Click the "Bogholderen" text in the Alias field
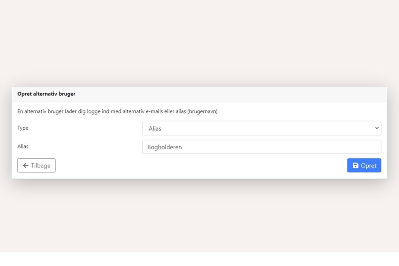The height and width of the screenshot is (266, 399). pyautogui.click(x=165, y=147)
